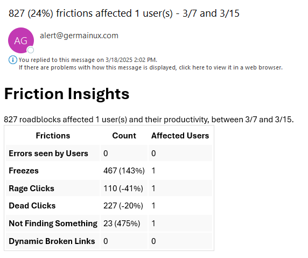Click the Rage Clicks count 110 (-41%)
The width and height of the screenshot is (308, 258).
coord(123,188)
